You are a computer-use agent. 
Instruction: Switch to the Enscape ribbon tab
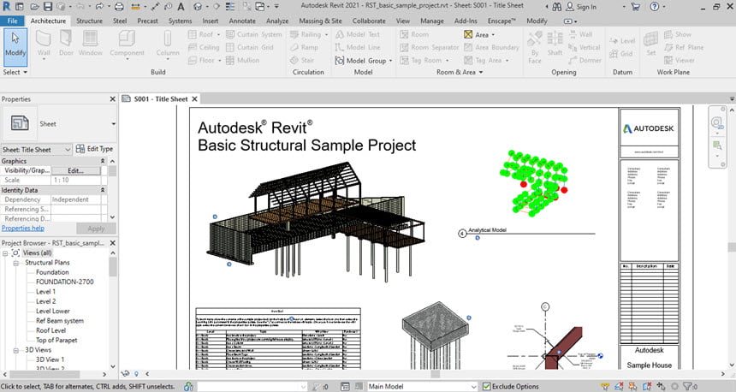pyautogui.click(x=502, y=21)
